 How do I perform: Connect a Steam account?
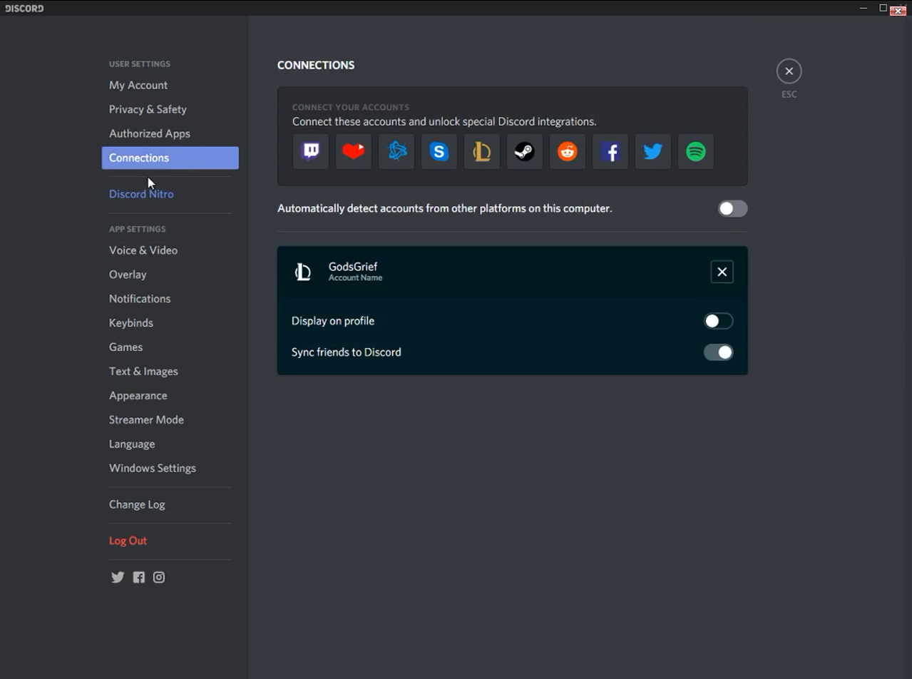coord(524,151)
